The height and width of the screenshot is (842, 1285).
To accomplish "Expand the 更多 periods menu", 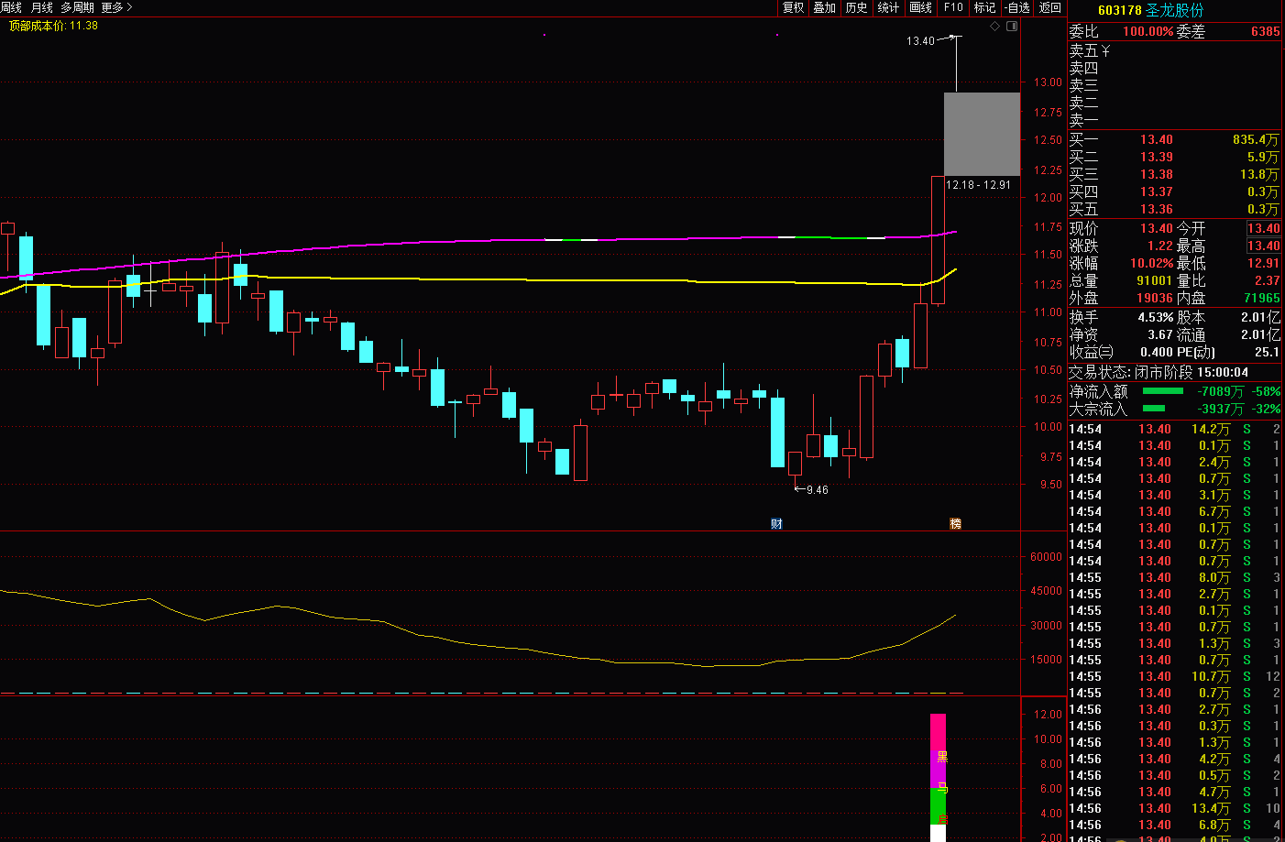I will [x=116, y=7].
